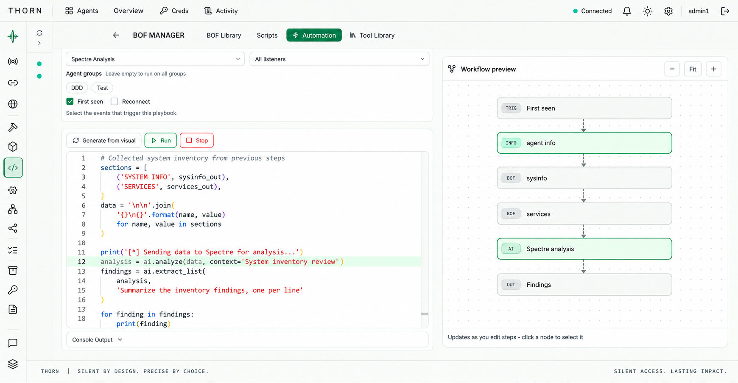The width and height of the screenshot is (738, 383).
Task: Open the globe icon in sidebar
Action: pos(13,104)
